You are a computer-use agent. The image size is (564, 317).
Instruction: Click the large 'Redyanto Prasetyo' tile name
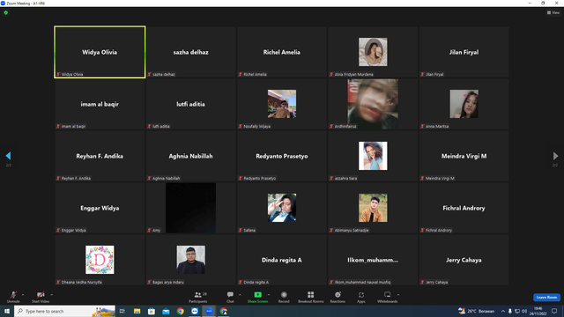click(x=282, y=156)
